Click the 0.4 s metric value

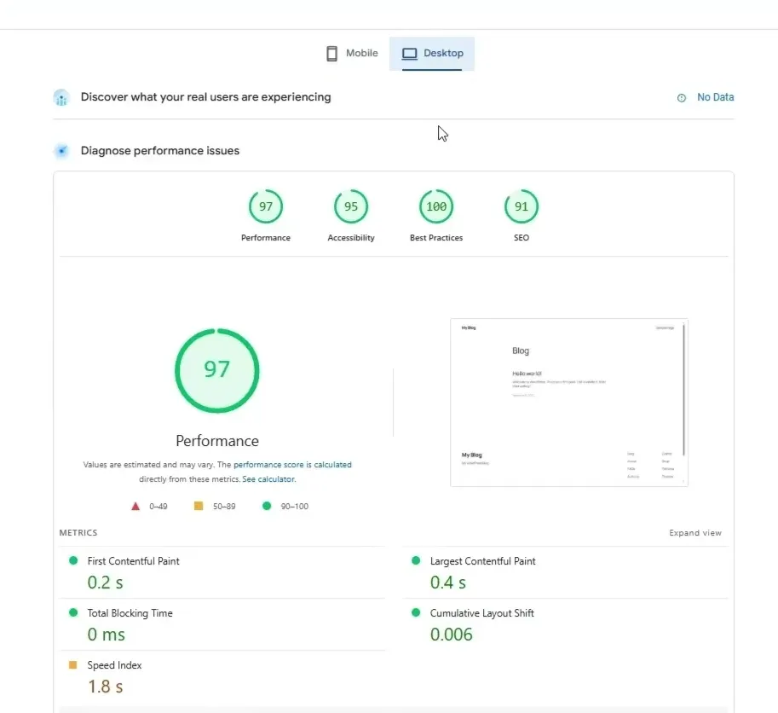click(448, 583)
